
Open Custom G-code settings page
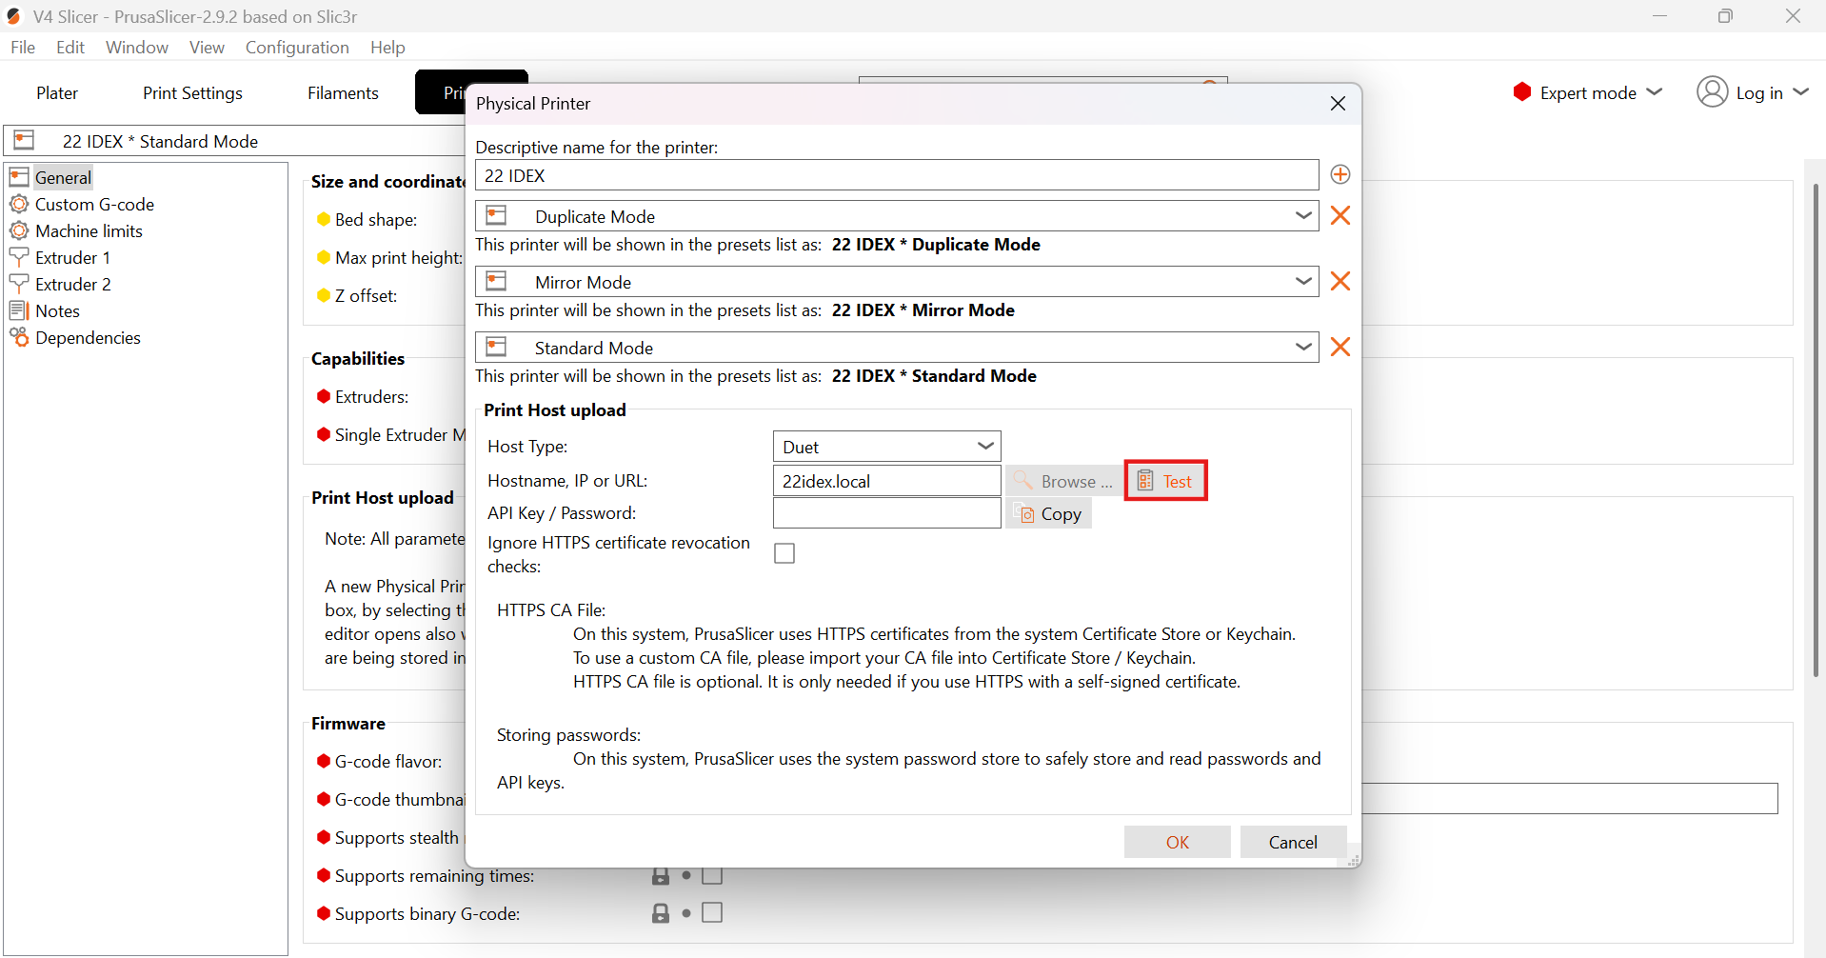(94, 204)
